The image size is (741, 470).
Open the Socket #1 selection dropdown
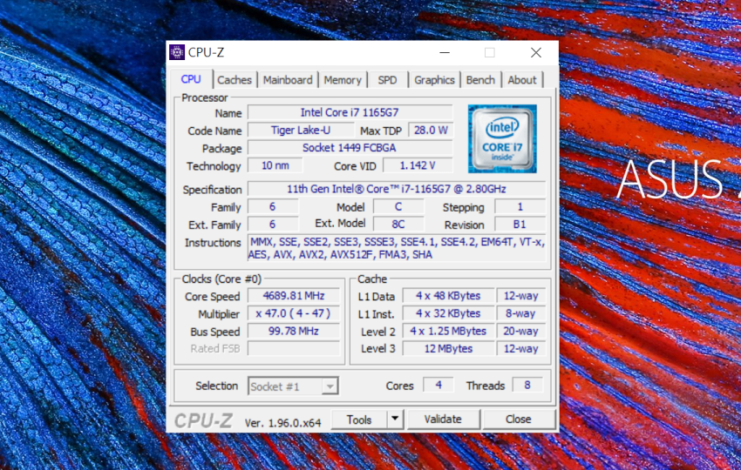tap(293, 386)
